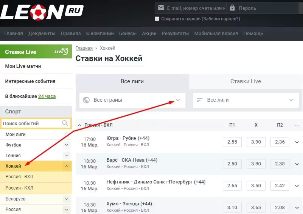Open Мои Live матчи
The width and height of the screenshot is (303, 214).
click(23, 66)
